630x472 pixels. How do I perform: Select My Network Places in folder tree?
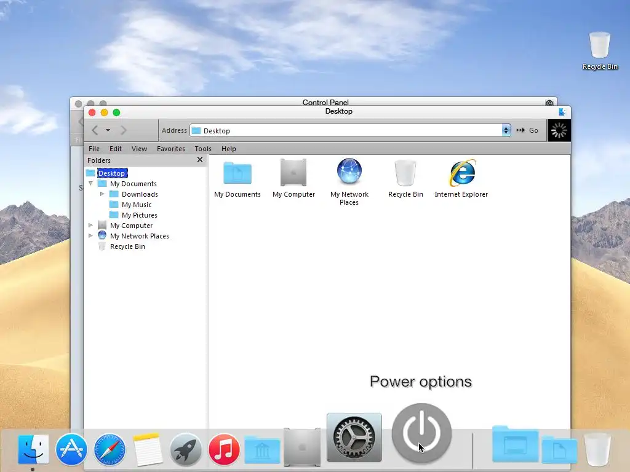point(140,235)
